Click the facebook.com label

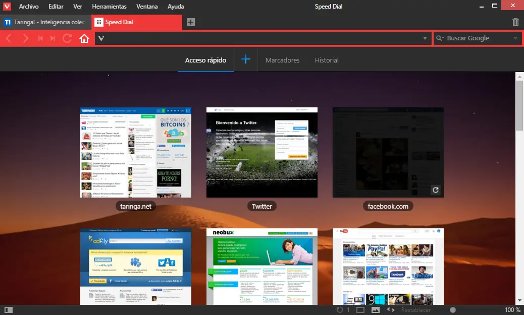(388, 206)
